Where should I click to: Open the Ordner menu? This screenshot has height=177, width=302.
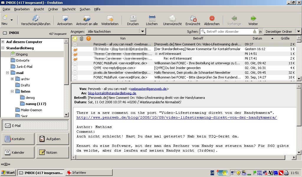click(x=53, y=9)
